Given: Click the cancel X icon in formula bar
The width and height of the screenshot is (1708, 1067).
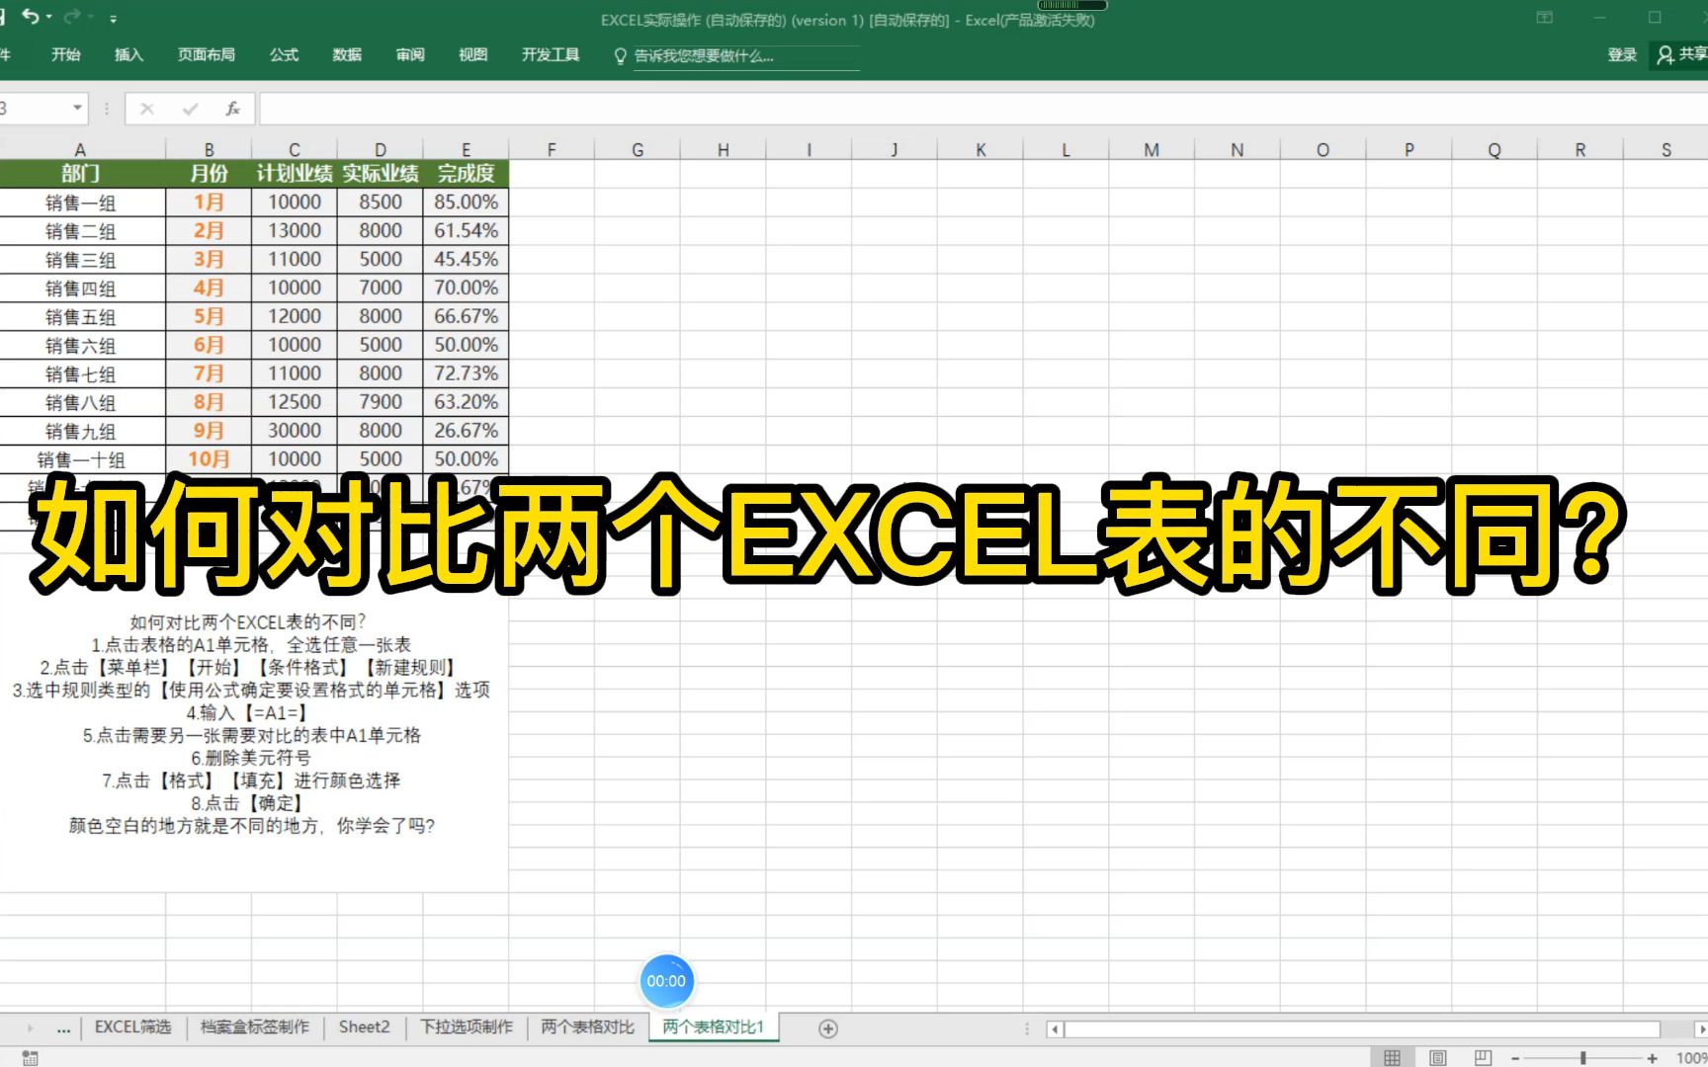Looking at the screenshot, I should click(146, 109).
